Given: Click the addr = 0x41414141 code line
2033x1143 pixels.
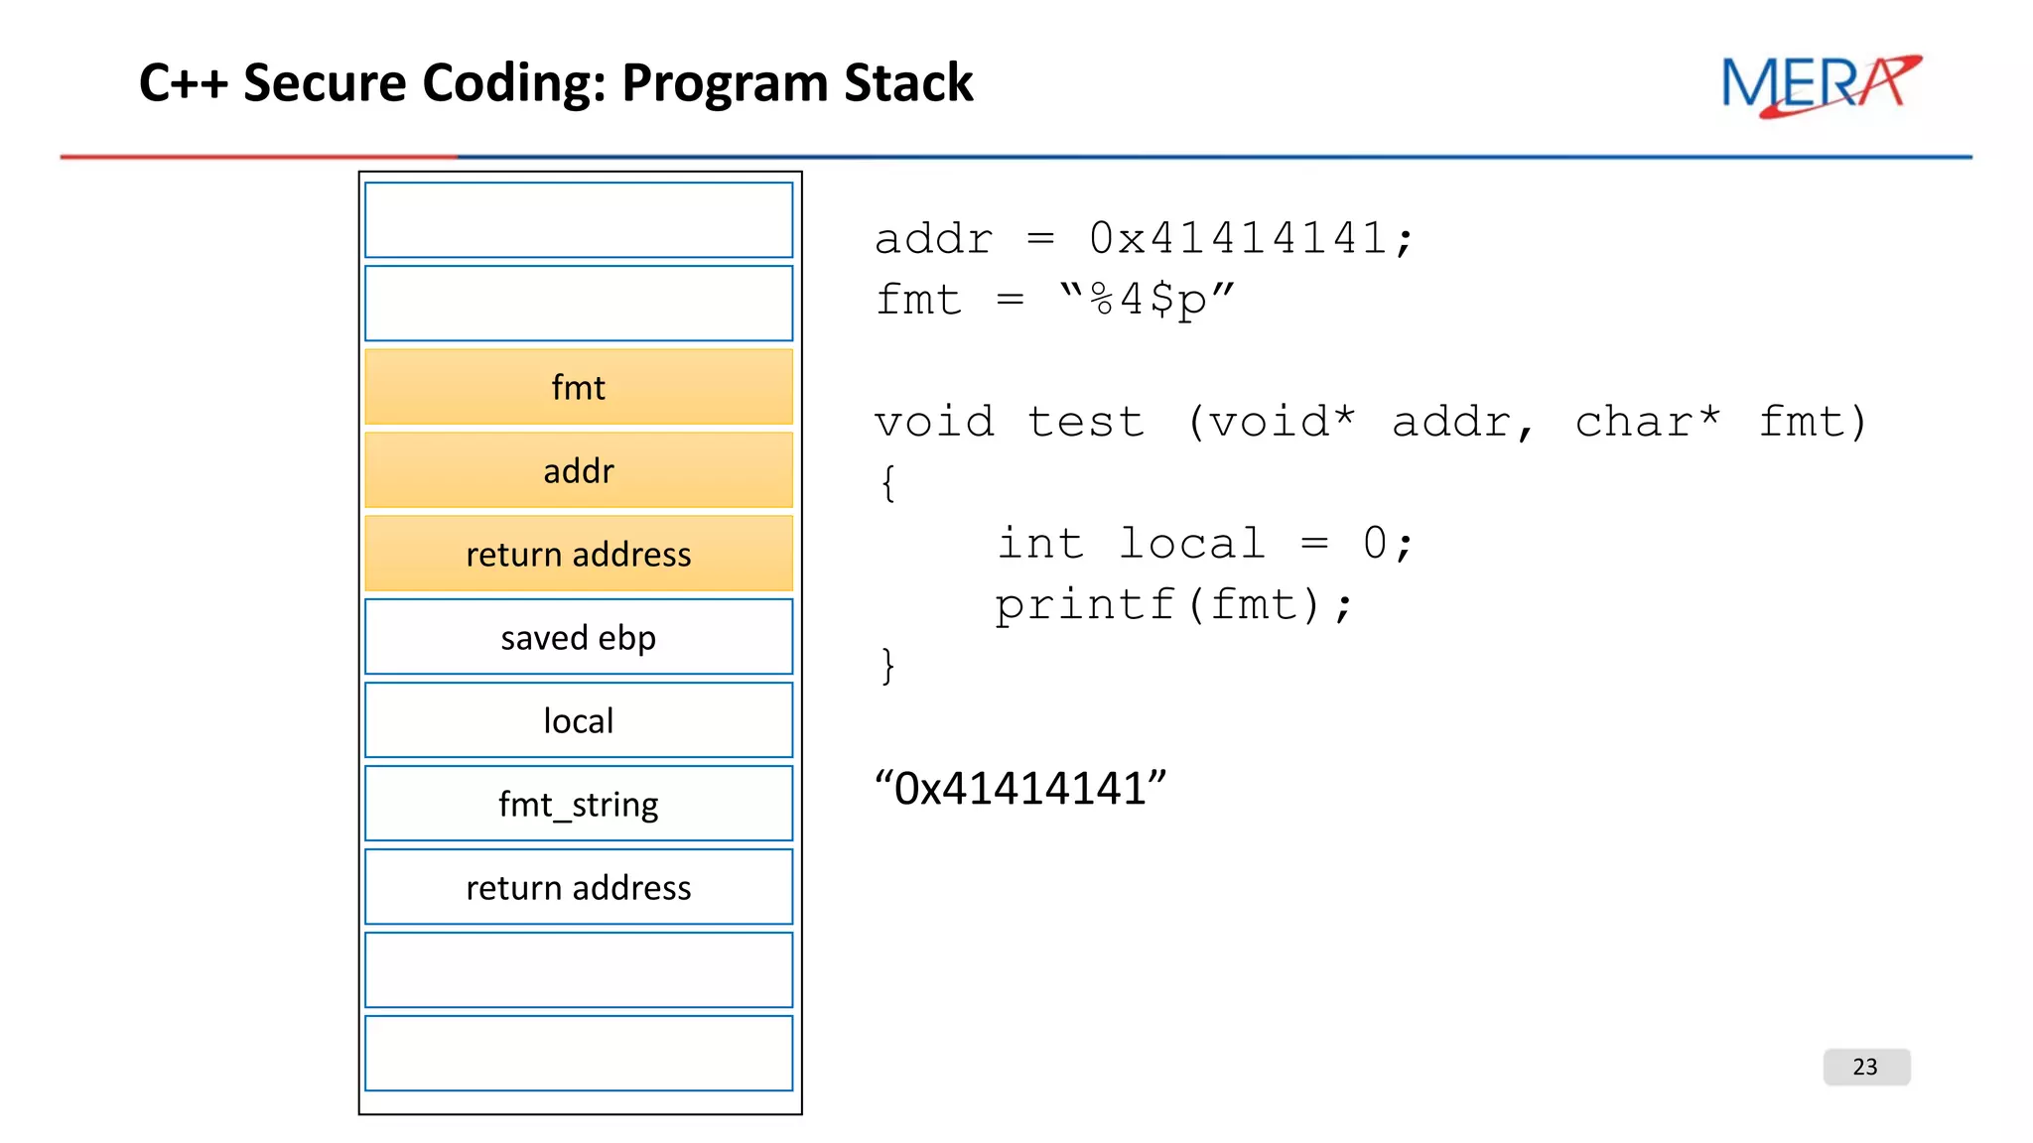Looking at the screenshot, I should click(1143, 239).
